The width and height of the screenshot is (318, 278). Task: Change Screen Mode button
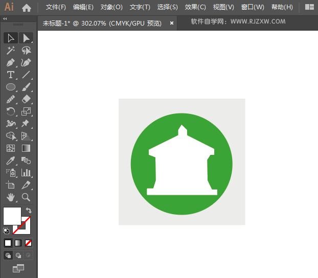coord(18,268)
